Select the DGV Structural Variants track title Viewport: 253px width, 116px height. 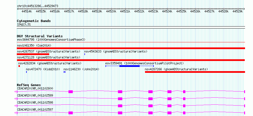[40, 36]
